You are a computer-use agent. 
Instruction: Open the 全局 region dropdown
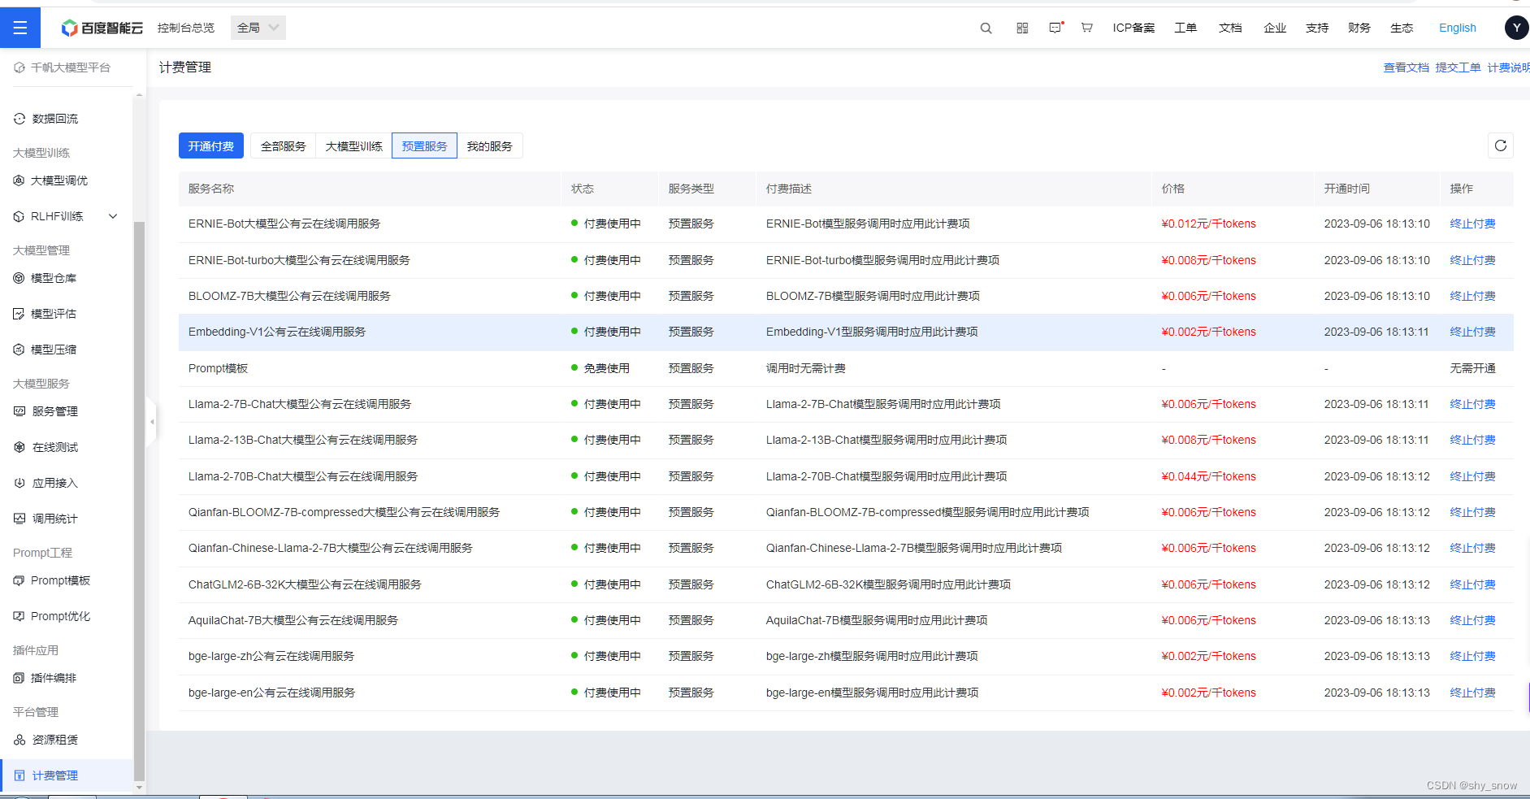(x=258, y=28)
